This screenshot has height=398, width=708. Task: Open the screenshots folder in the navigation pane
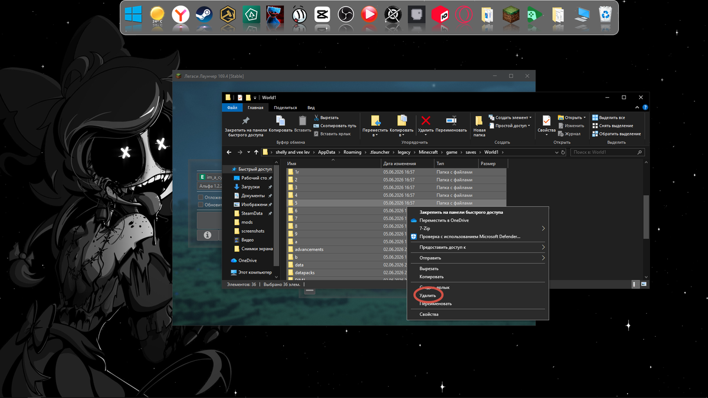(253, 231)
